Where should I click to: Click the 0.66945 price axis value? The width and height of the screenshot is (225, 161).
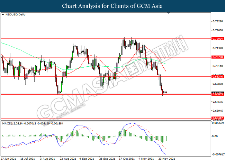click(218, 111)
